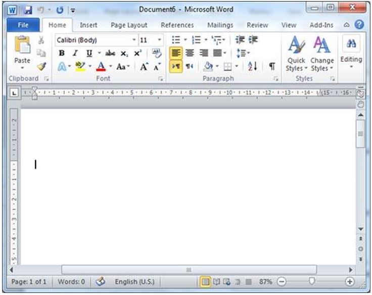This screenshot has height=295, width=372.
Task: Apply subscript formatting
Action: click(x=124, y=54)
